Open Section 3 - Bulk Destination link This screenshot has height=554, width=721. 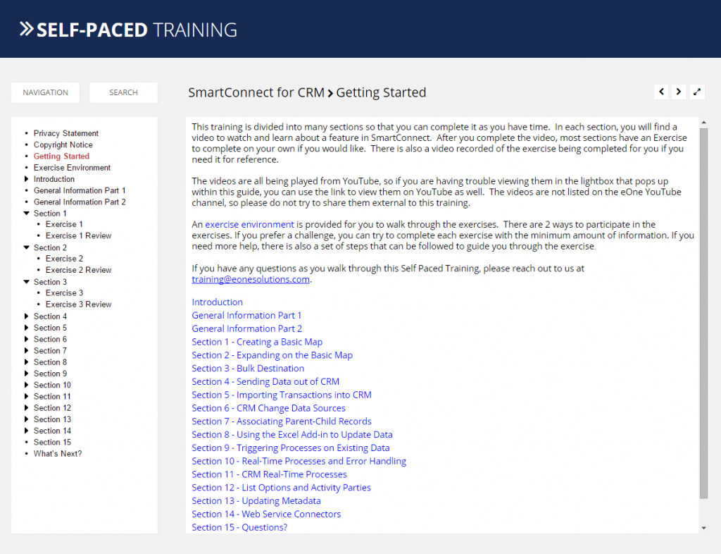248,369
